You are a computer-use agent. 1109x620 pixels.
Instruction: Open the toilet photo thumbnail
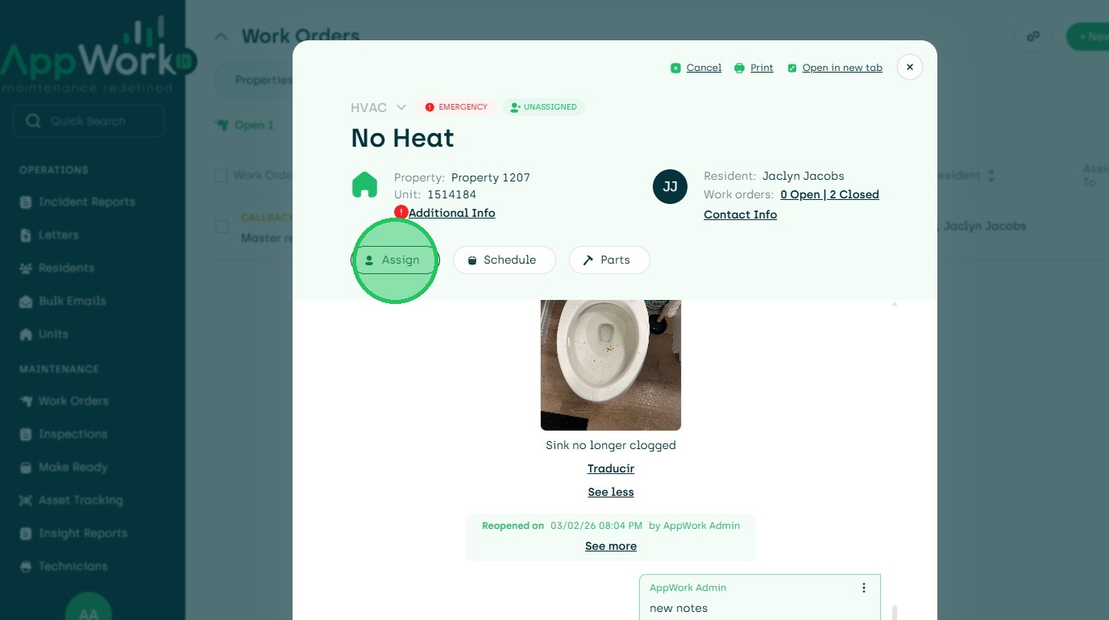tap(611, 365)
